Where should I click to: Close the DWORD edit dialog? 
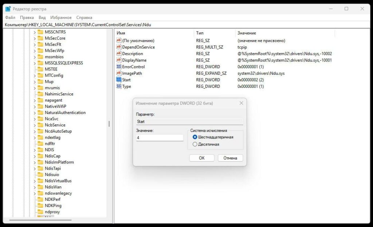tap(241, 103)
